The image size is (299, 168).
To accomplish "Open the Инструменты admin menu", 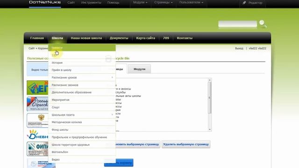I will coord(91,2).
